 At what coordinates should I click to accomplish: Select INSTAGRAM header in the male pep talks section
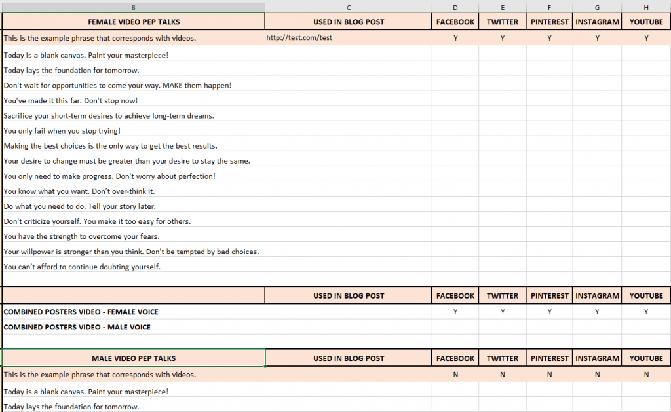(x=597, y=358)
